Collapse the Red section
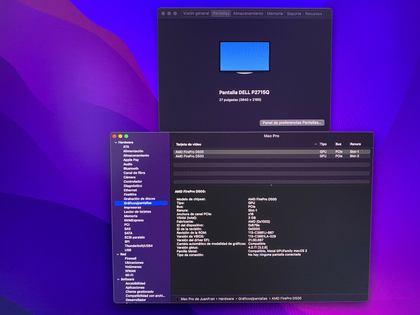 click(x=117, y=254)
